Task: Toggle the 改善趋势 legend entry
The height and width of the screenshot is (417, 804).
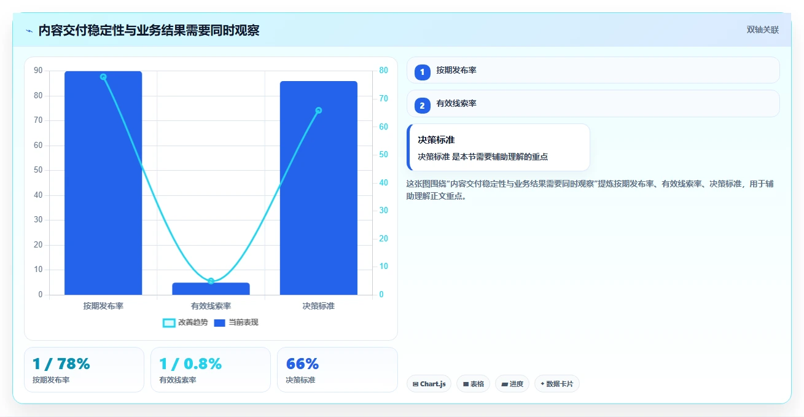Action: click(185, 322)
